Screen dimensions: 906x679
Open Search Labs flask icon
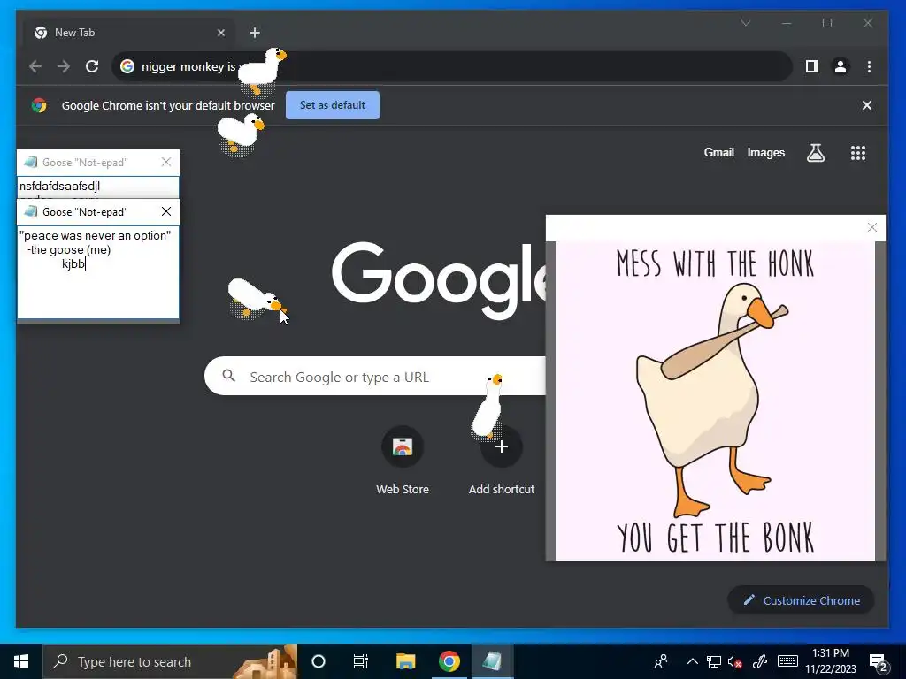coord(815,153)
